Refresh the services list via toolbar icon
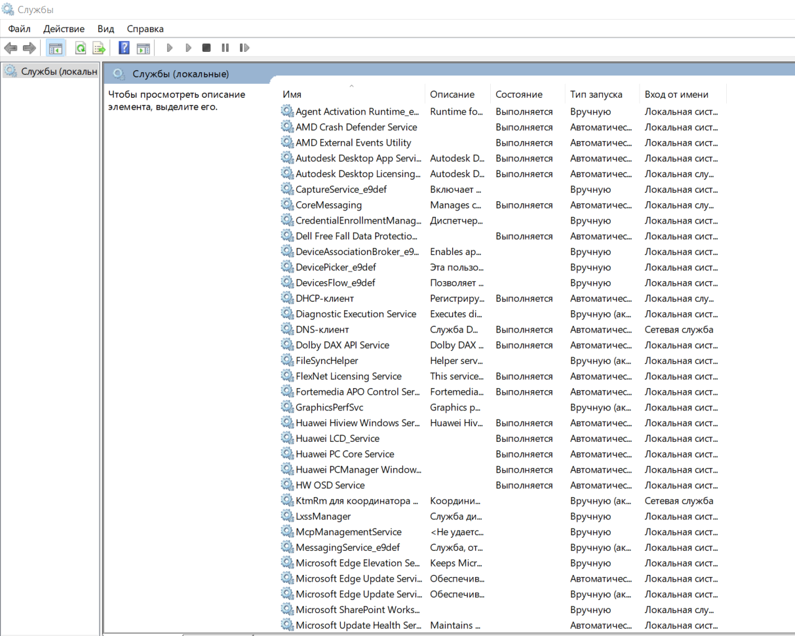The image size is (795, 636). point(81,48)
